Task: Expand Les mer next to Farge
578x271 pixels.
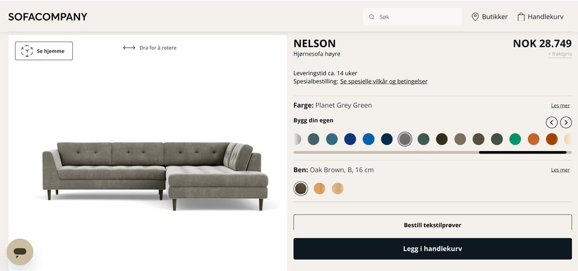Action: point(561,105)
